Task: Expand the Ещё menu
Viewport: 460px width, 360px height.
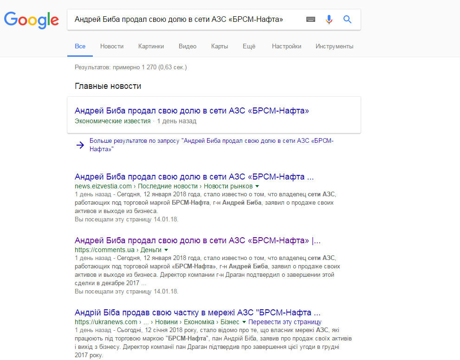Action: point(249,47)
